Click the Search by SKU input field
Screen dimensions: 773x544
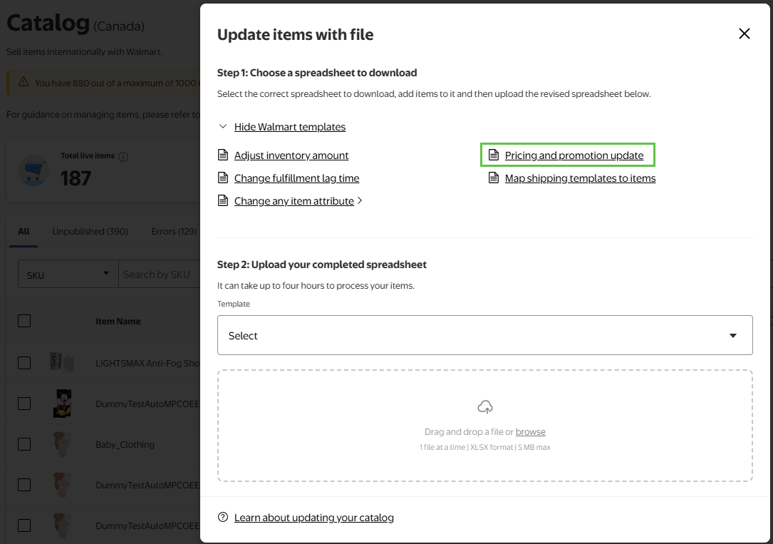tap(159, 274)
